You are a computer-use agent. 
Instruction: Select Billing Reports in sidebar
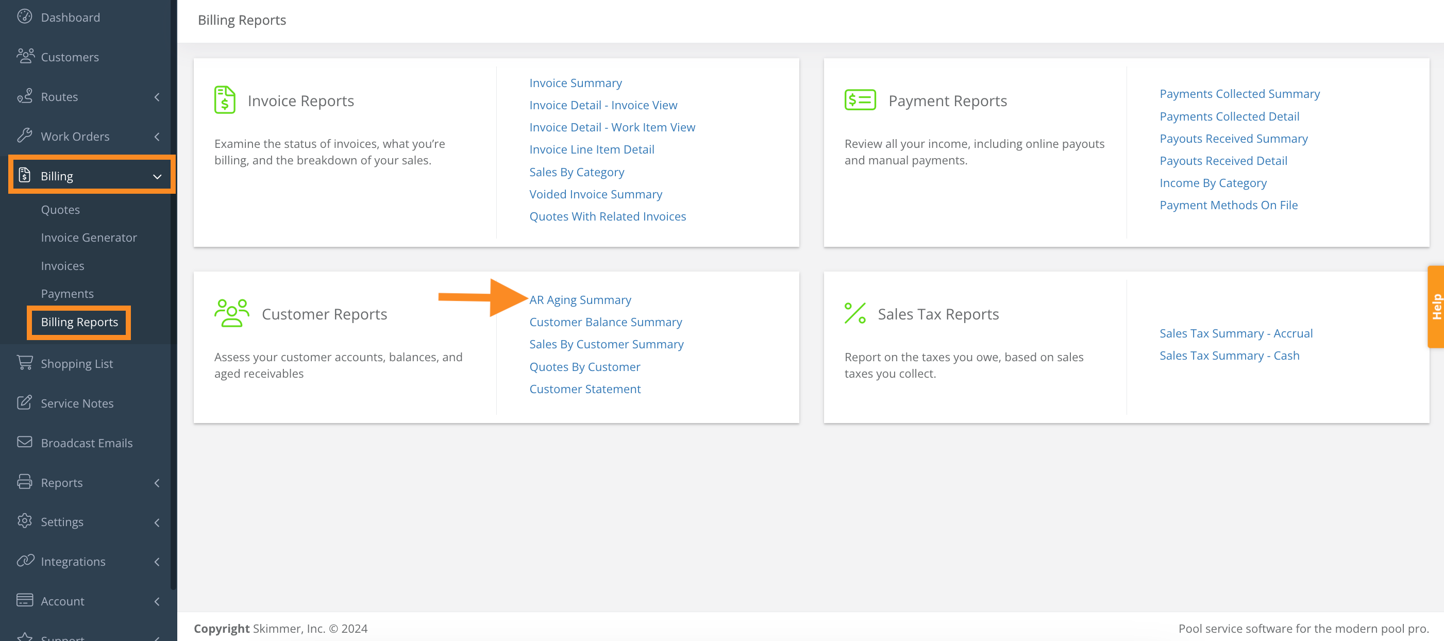coord(79,322)
